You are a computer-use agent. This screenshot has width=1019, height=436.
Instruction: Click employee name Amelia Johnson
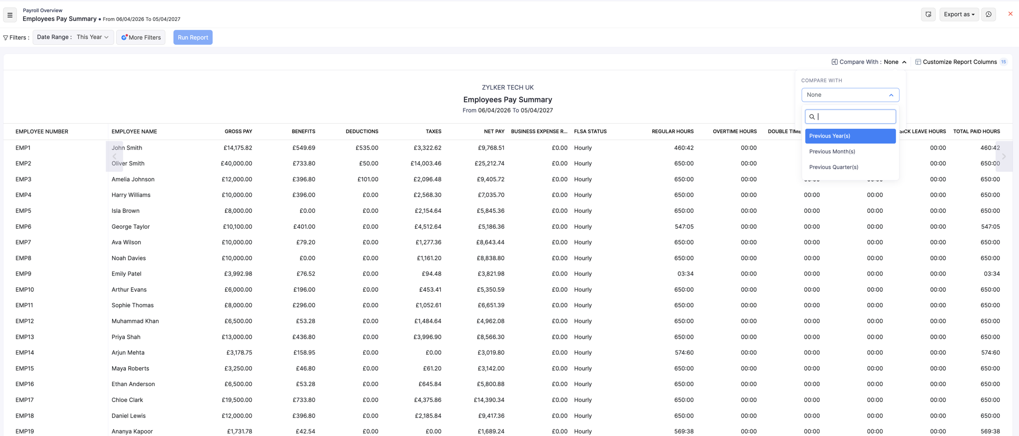[133, 179]
